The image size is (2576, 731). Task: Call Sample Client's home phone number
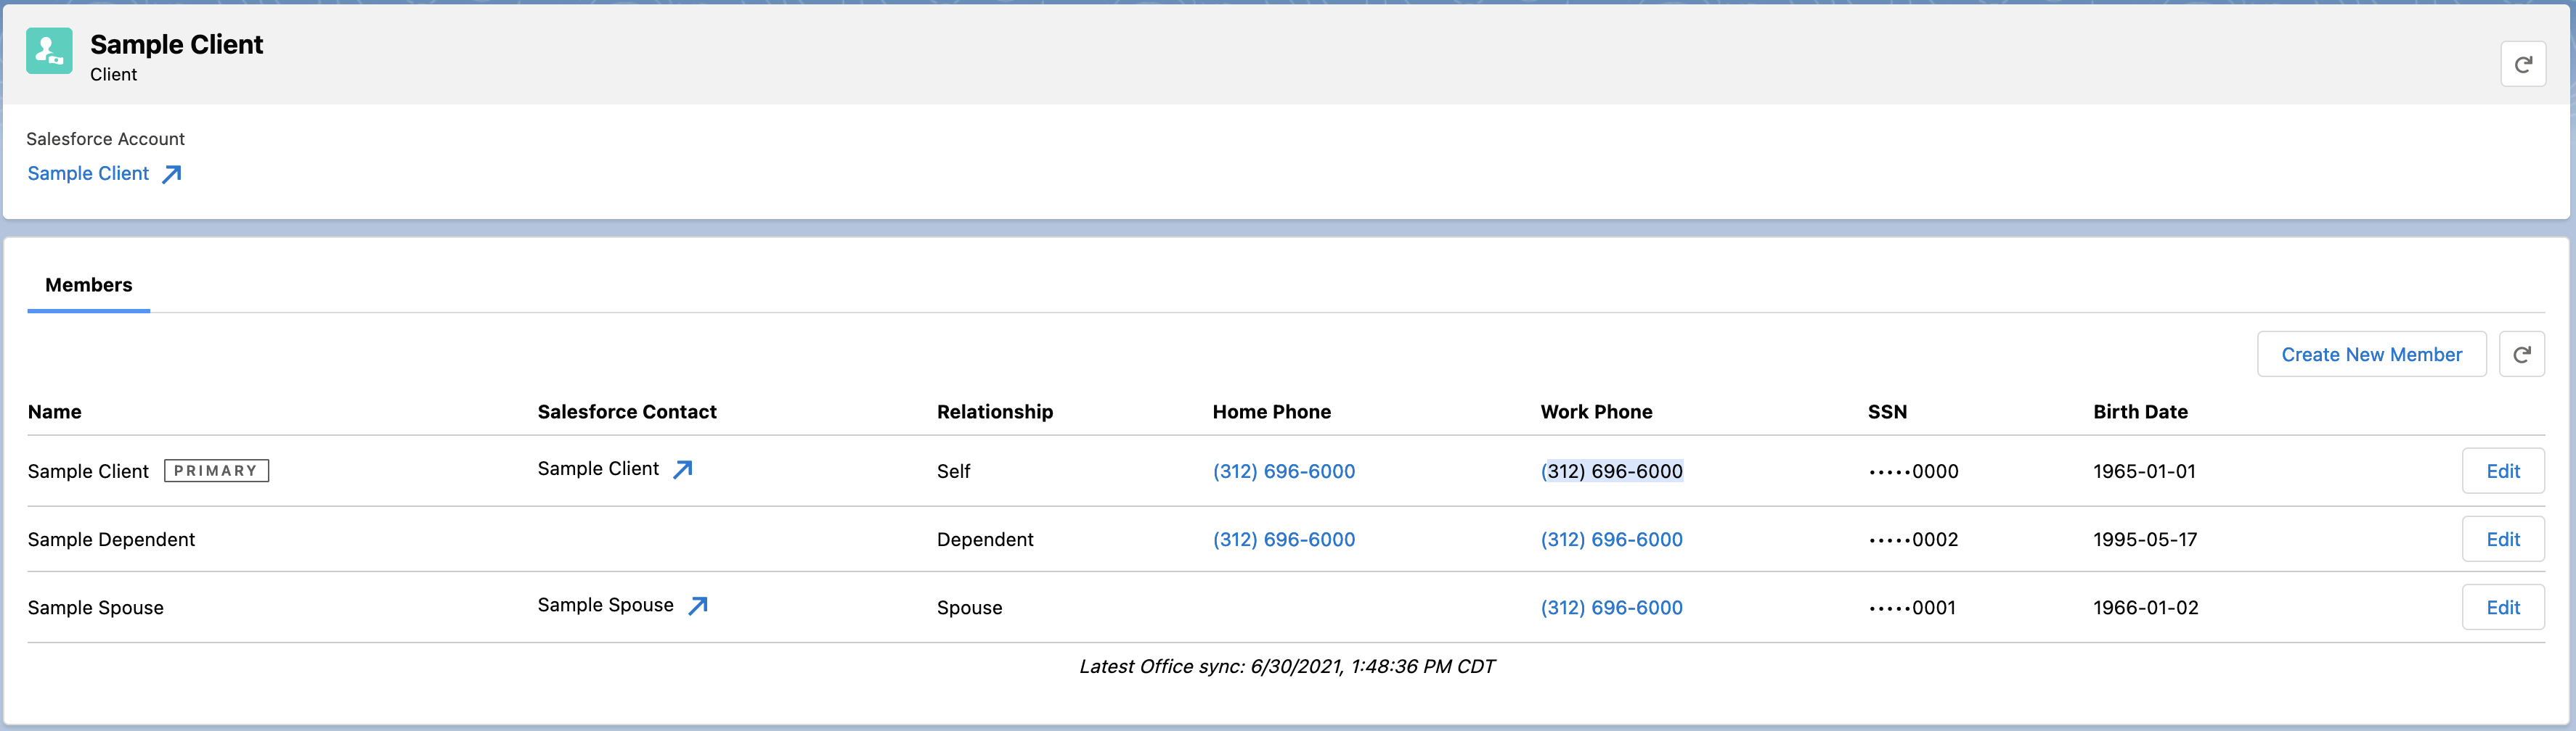[x=1283, y=471]
